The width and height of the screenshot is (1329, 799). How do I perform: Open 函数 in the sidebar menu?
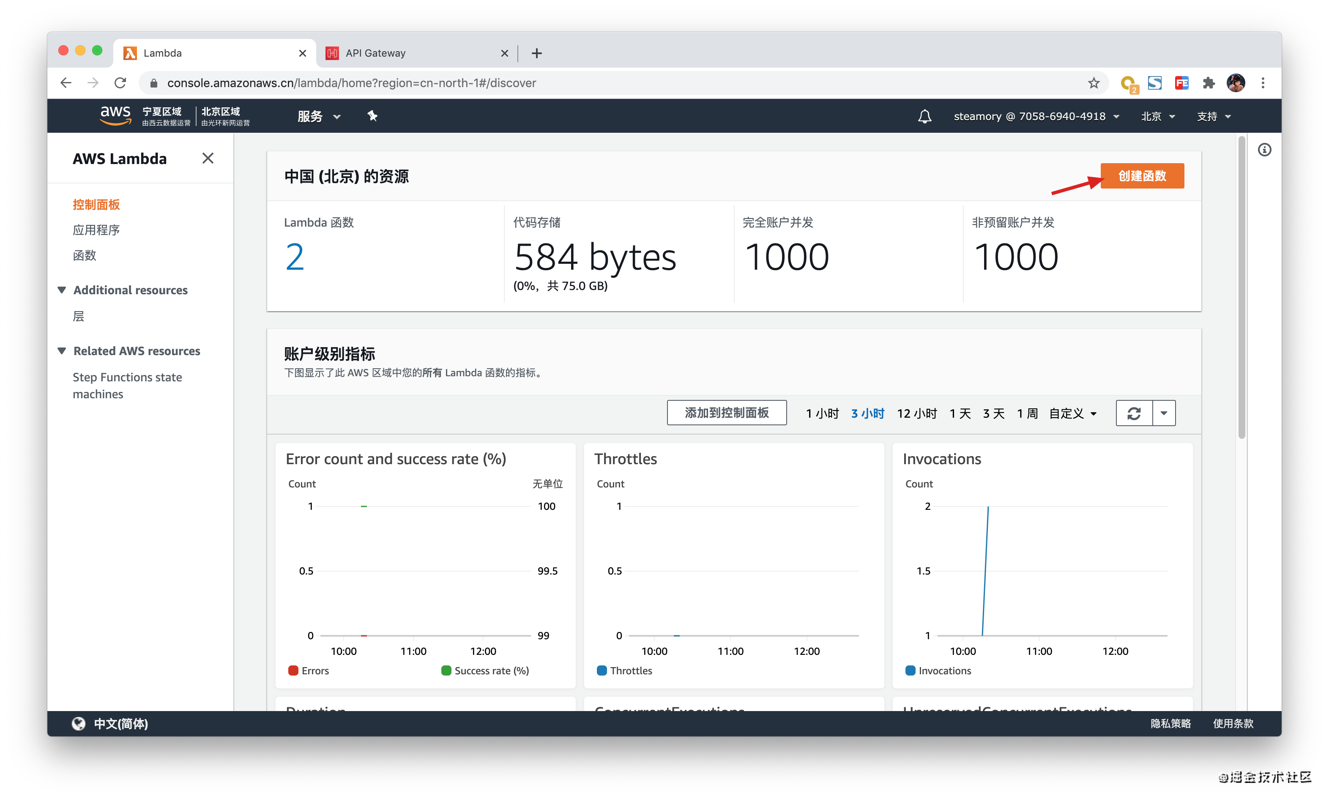coord(85,255)
